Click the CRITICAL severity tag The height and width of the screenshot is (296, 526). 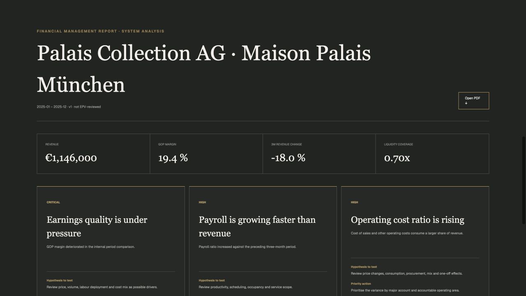(x=53, y=202)
